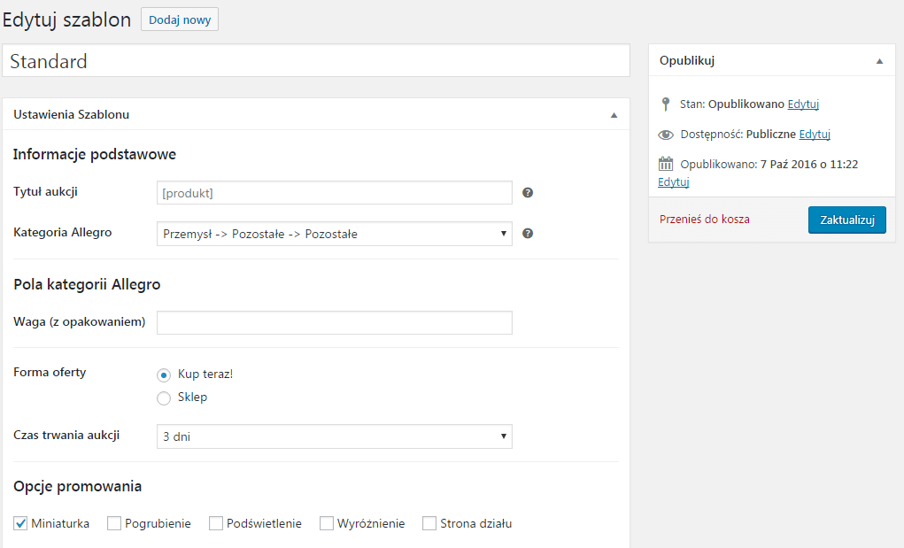Open the Kategoria Allegro dropdown
Screen dimensions: 904x548
(335, 234)
